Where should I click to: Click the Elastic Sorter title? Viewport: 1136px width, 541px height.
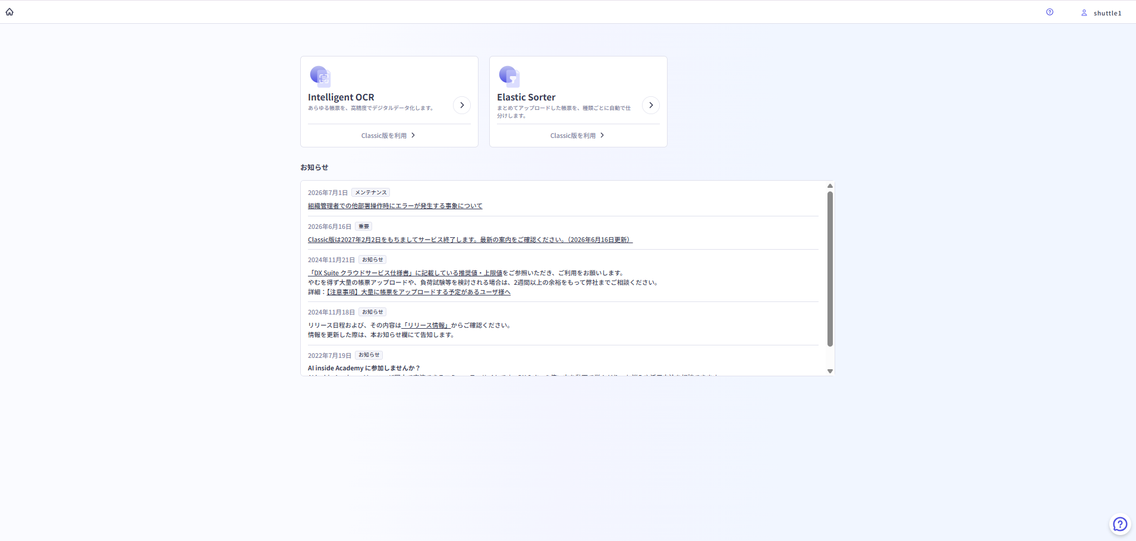[526, 97]
